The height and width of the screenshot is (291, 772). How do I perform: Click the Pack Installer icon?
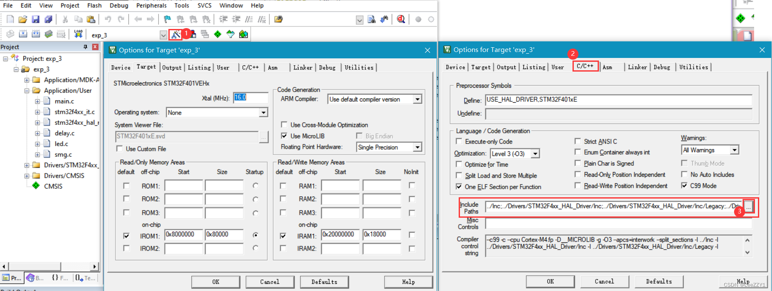(243, 34)
